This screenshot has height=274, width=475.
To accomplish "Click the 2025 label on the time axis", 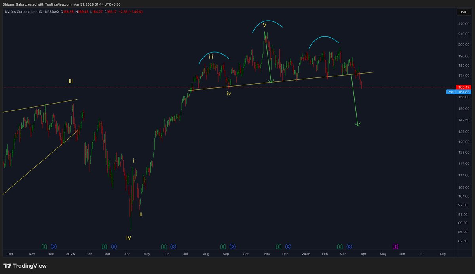I will pyautogui.click(x=71, y=253).
